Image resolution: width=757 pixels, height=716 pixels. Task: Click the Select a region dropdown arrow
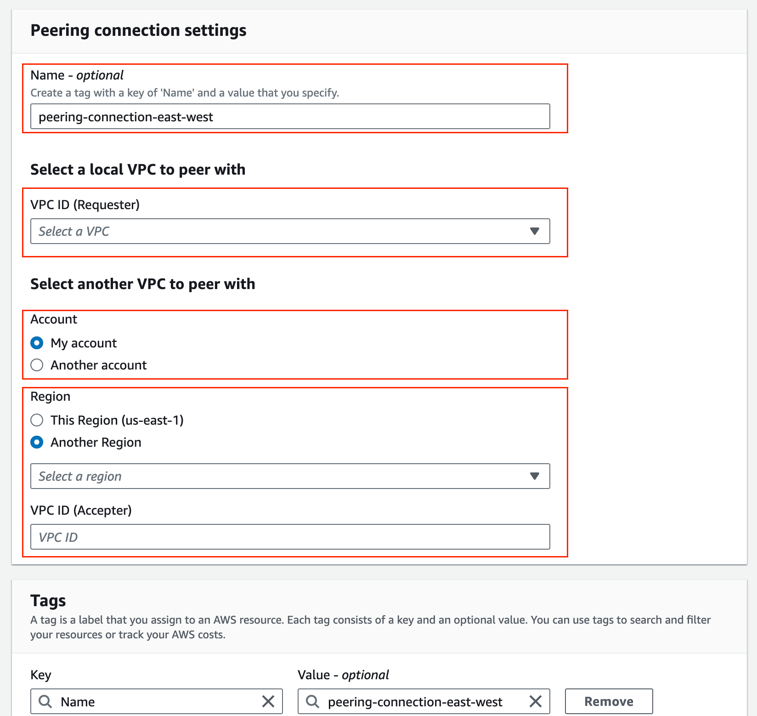point(534,476)
